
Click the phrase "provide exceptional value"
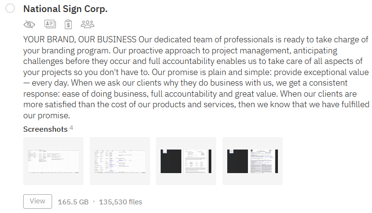click(321, 72)
